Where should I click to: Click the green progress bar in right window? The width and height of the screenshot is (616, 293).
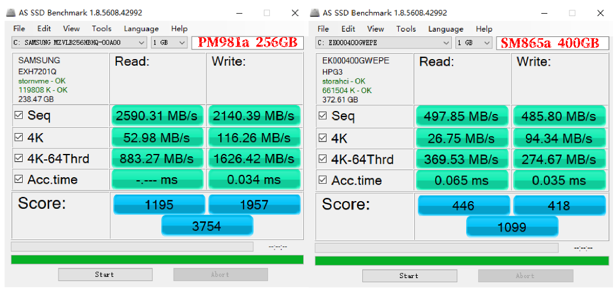tap(461, 261)
